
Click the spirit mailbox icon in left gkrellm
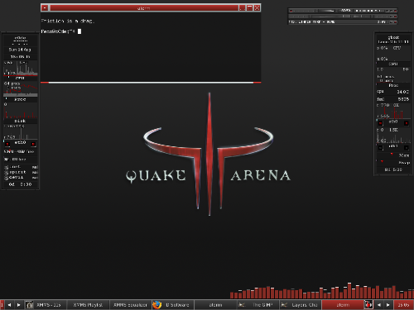7,172
